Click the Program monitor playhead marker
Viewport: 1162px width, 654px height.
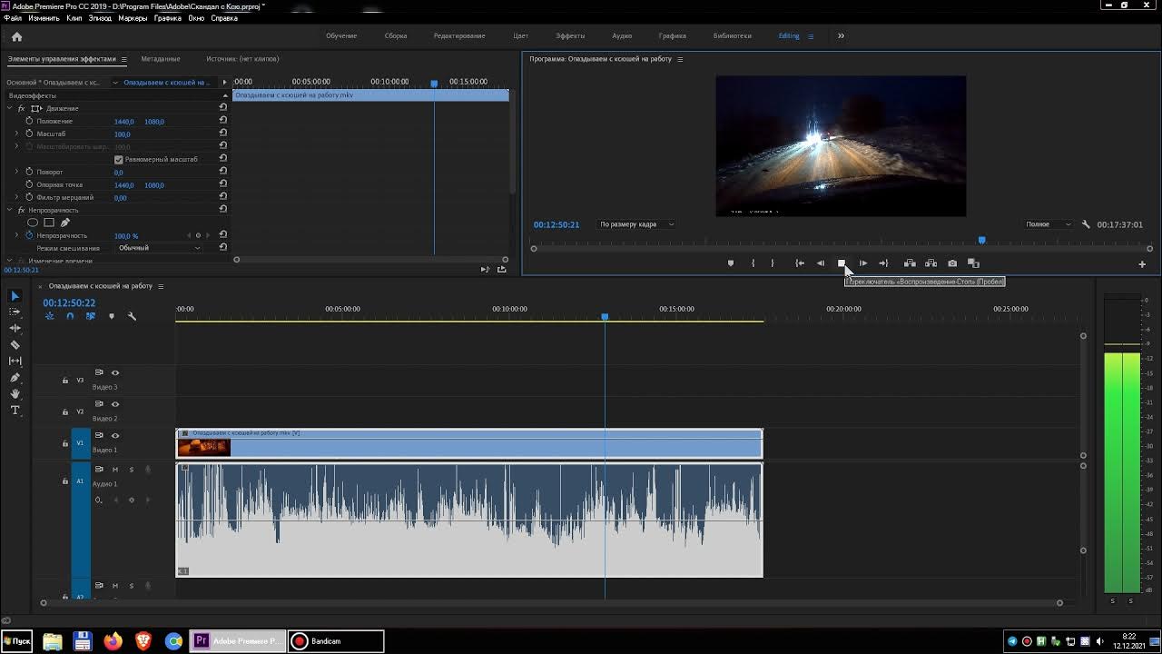[x=981, y=241]
